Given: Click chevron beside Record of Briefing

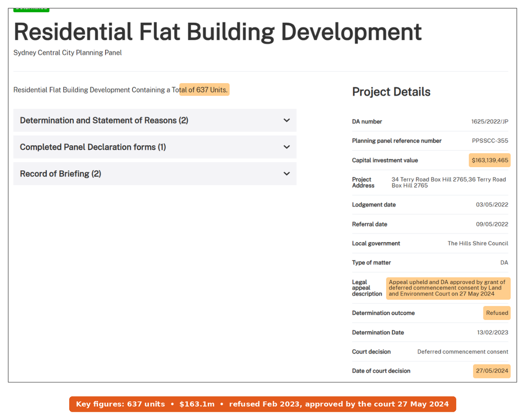Looking at the screenshot, I should click(287, 174).
